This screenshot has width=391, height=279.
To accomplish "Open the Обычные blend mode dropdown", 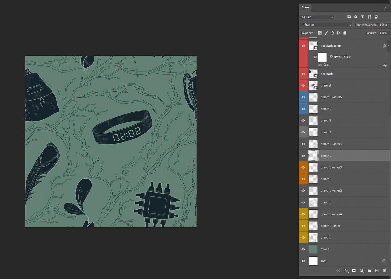I will [326, 25].
